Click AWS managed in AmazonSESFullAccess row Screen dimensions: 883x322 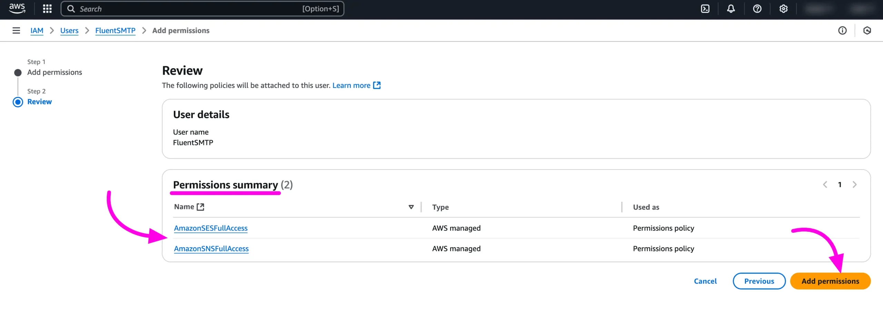point(456,228)
